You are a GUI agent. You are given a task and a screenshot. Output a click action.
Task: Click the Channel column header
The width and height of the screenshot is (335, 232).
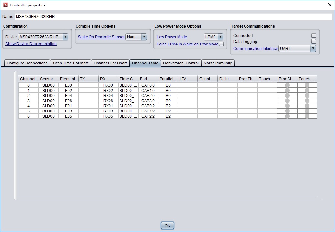28,79
